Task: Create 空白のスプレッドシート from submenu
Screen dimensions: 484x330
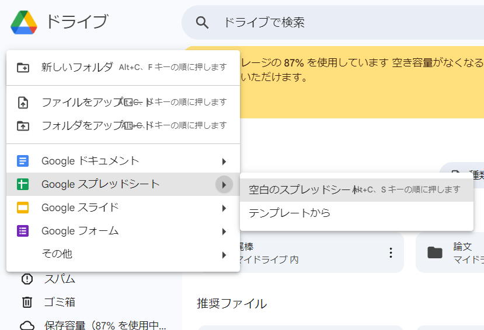Action: point(357,190)
